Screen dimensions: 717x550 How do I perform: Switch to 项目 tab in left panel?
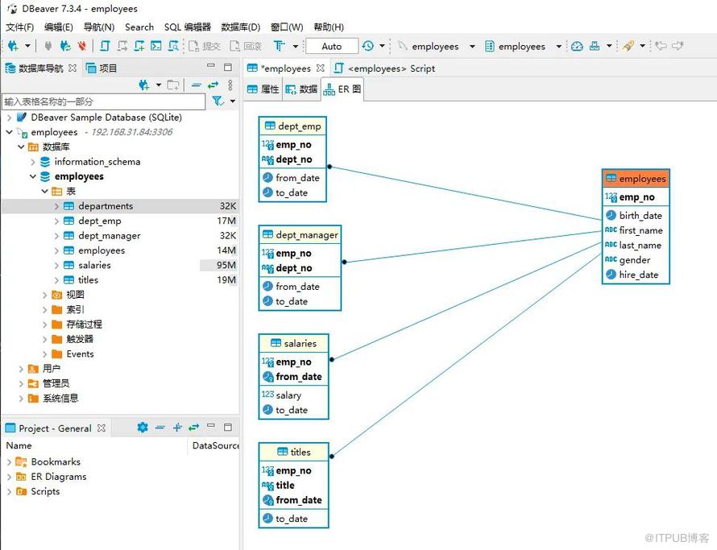pos(102,68)
